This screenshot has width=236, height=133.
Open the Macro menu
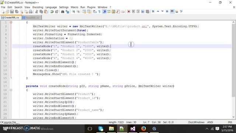click(x=74, y=7)
